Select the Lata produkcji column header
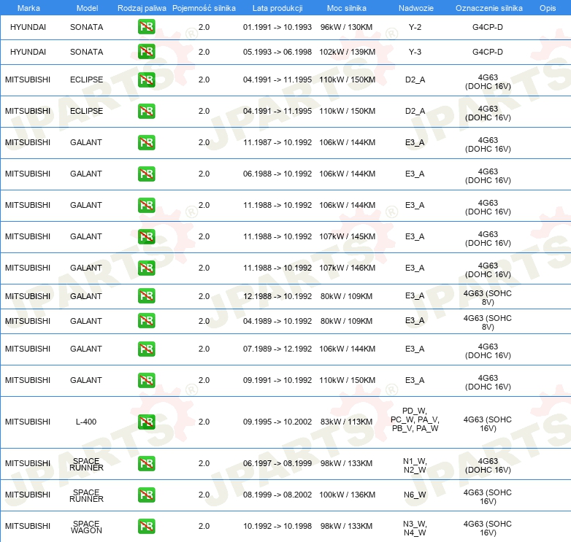The width and height of the screenshot is (571, 542). click(x=277, y=7)
